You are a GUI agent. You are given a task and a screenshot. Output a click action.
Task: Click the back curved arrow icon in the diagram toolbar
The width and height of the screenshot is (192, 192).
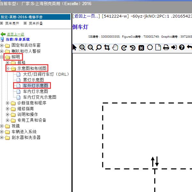click(189, 47)
